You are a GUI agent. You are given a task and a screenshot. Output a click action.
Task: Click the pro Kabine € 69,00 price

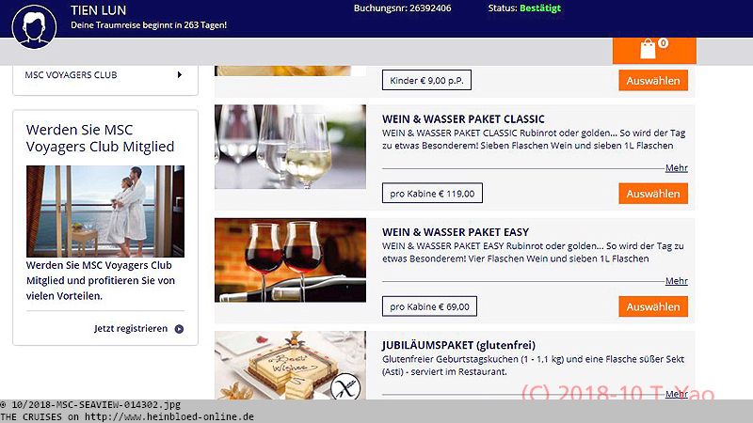click(429, 306)
